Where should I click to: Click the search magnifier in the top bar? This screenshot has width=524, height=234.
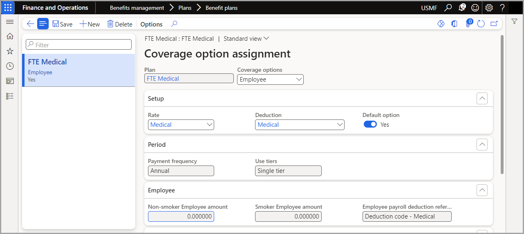(x=448, y=8)
